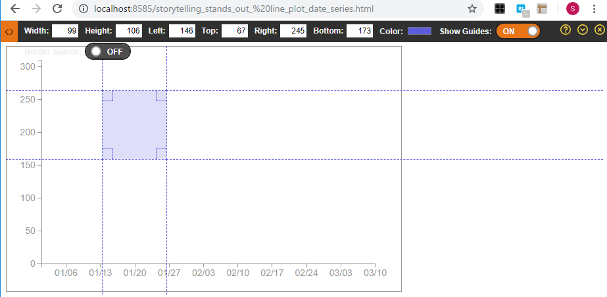The width and height of the screenshot is (607, 297).
Task: Go back in browser history
Action: [14, 9]
